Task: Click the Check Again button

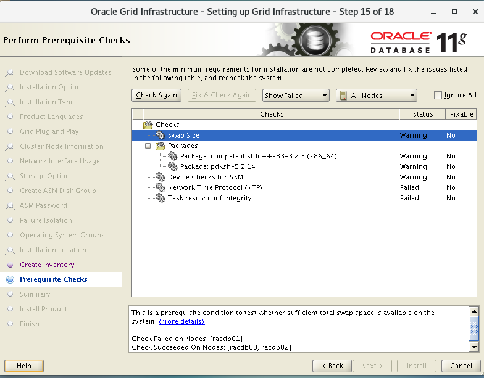Action: [156, 95]
